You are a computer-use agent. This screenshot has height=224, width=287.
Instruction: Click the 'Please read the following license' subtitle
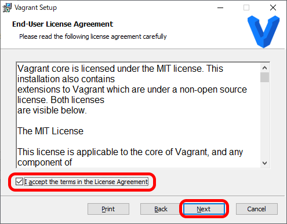tap(93, 36)
